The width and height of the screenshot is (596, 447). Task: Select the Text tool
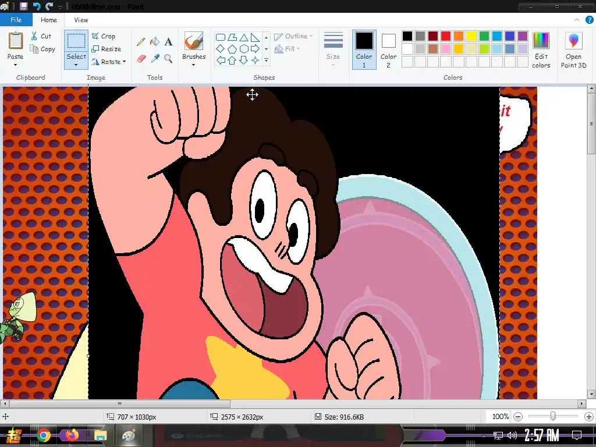point(168,42)
